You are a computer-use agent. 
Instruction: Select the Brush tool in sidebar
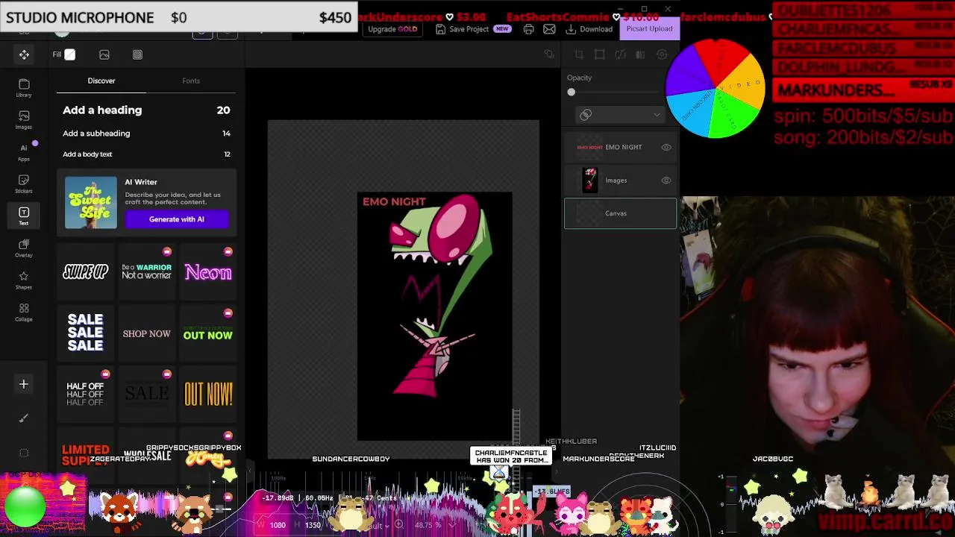[24, 418]
